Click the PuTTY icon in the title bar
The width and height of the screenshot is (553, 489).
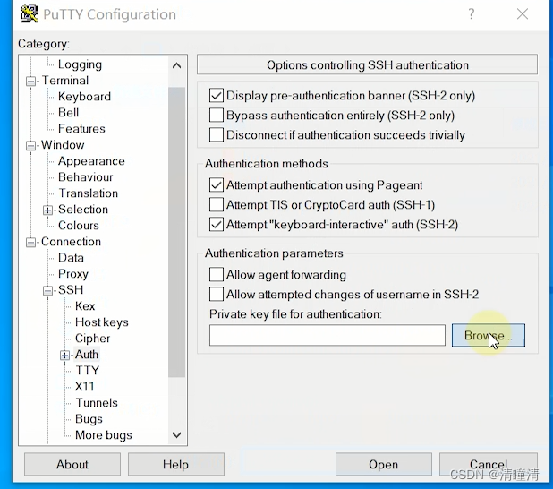(30, 14)
